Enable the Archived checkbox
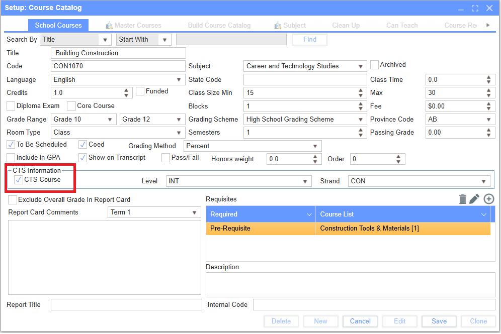Image resolution: width=501 pixels, height=334 pixels. click(x=374, y=65)
